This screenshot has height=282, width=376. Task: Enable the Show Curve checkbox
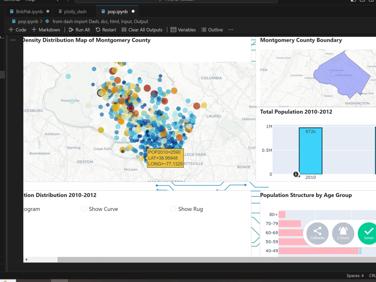coord(83,209)
